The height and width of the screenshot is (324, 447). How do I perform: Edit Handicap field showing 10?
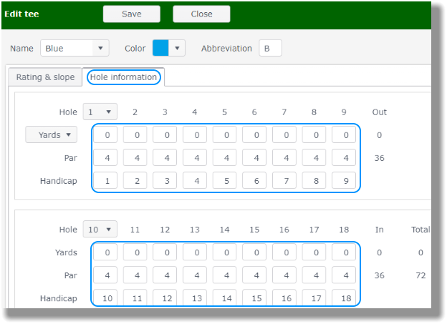pyautogui.click(x=105, y=298)
